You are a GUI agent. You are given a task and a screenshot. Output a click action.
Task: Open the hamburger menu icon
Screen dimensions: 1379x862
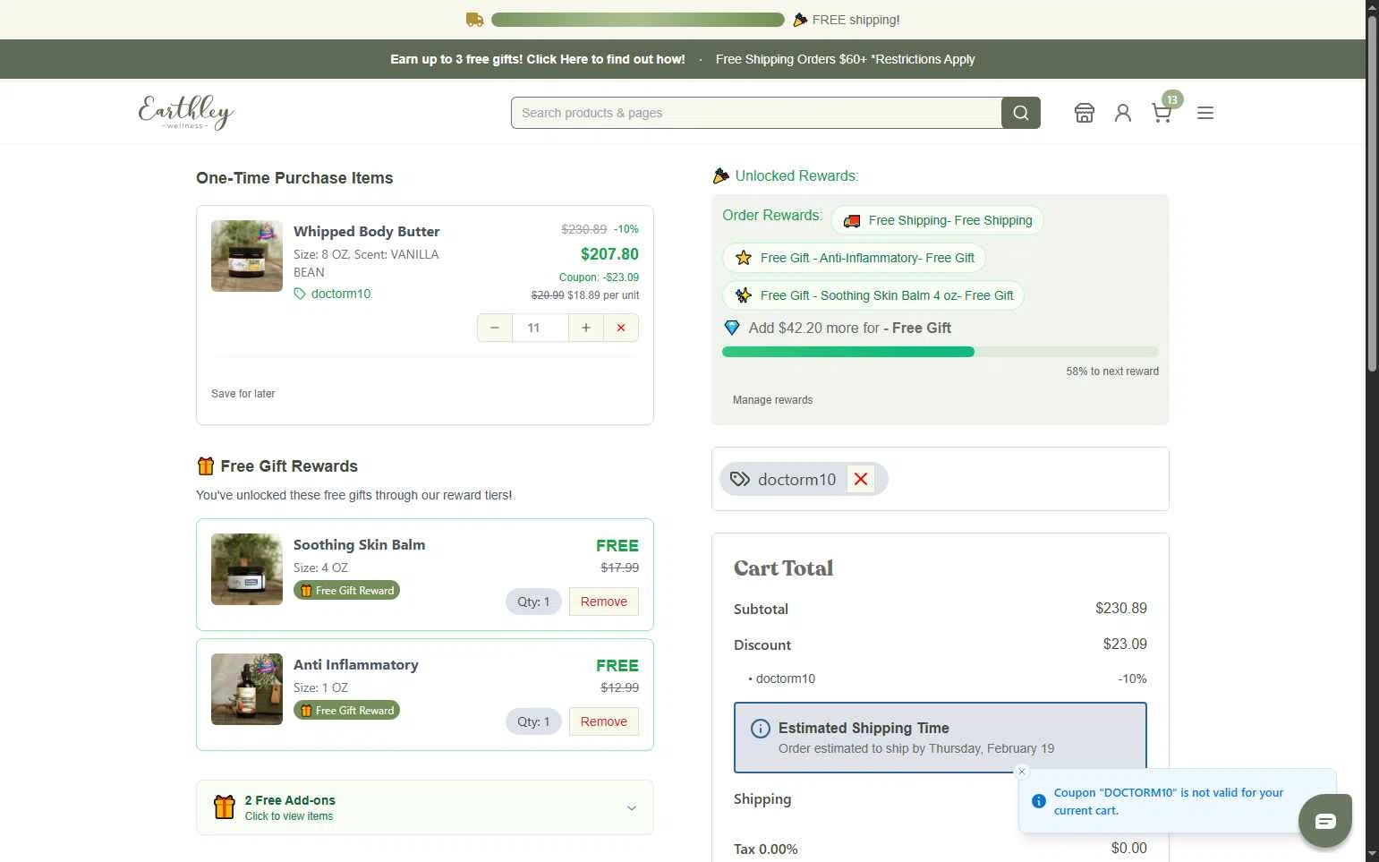[1205, 113]
